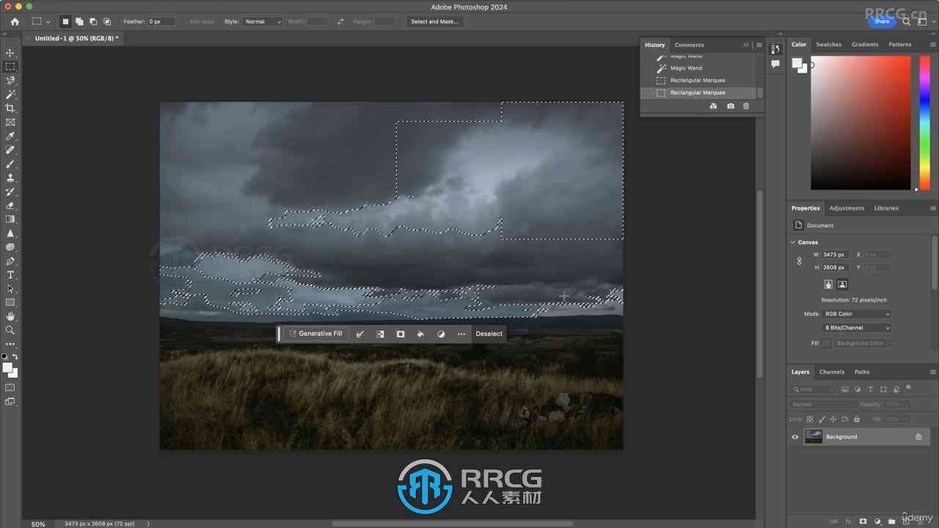Select the Move tool
The width and height of the screenshot is (939, 528).
10,53
